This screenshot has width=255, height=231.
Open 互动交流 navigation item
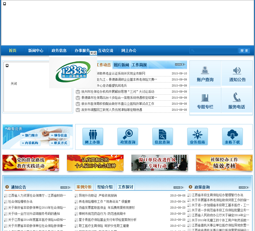click(x=106, y=51)
